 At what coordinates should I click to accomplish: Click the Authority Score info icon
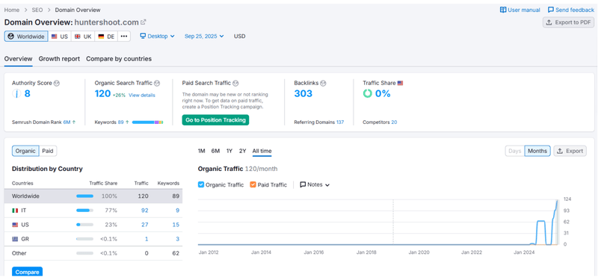click(x=57, y=83)
